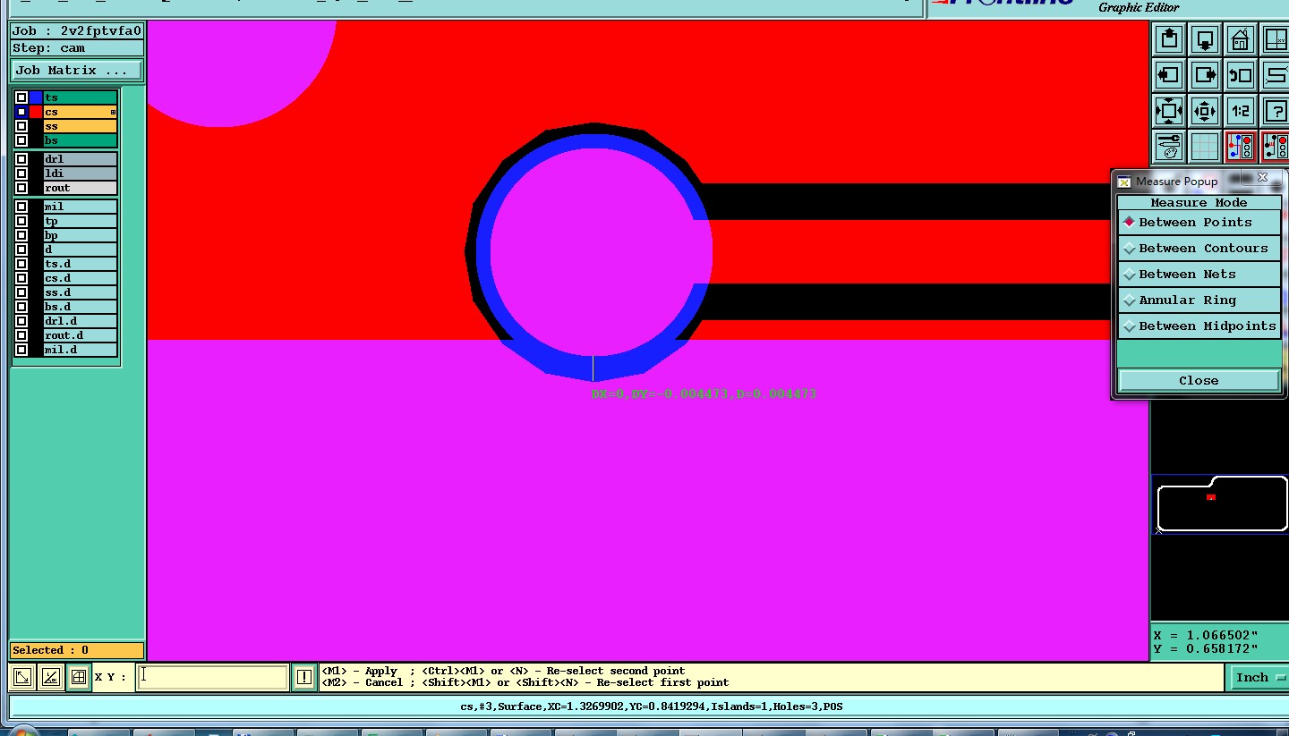The image size is (1289, 736).
Task: Click the angle coordinate mode icon
Action: (52, 677)
